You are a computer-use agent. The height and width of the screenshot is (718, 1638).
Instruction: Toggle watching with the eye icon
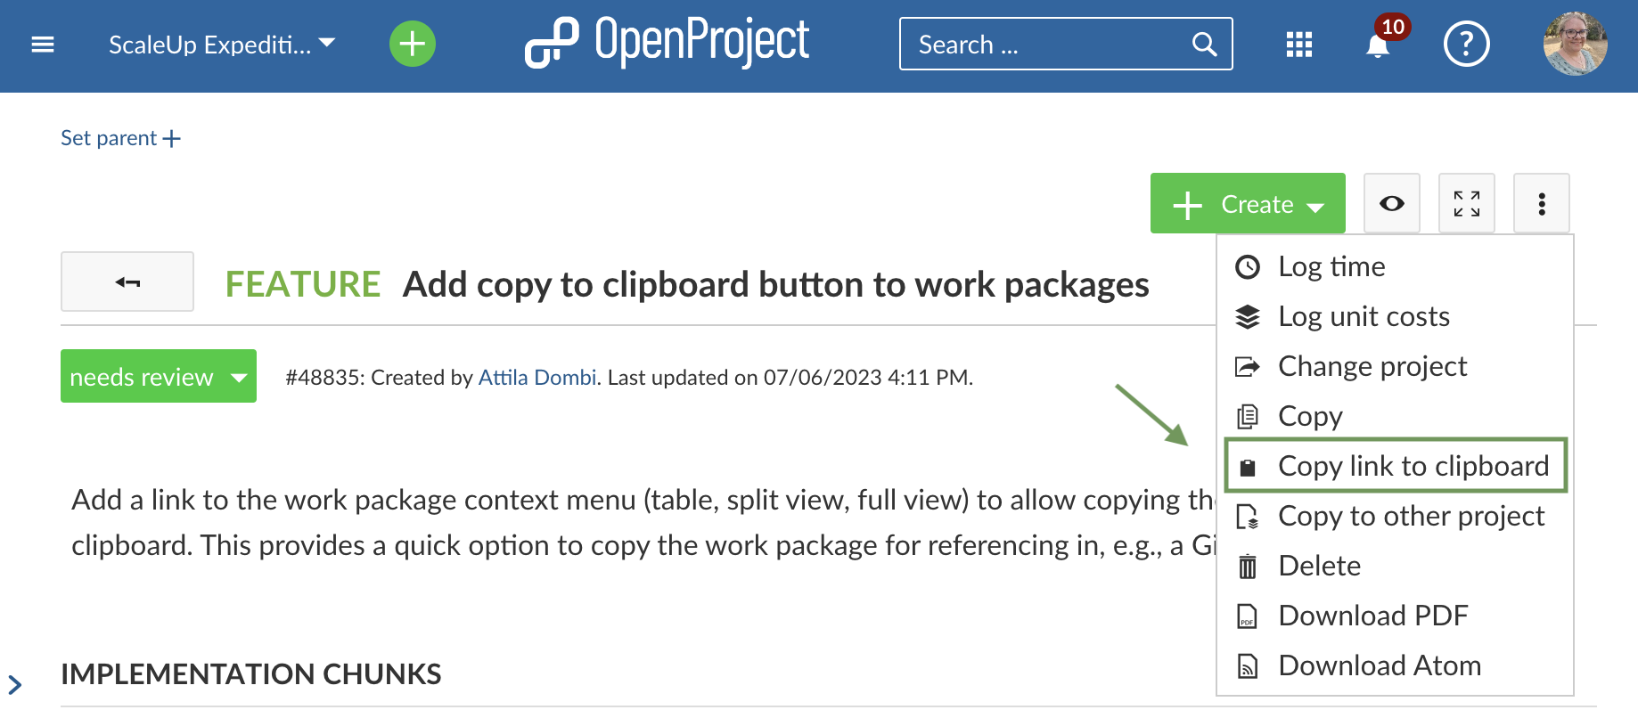point(1391,202)
